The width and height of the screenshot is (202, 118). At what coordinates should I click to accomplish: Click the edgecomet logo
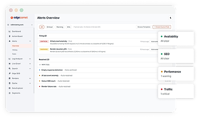point(19,18)
